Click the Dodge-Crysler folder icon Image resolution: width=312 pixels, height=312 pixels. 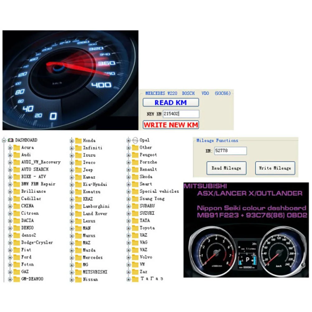click(17, 242)
